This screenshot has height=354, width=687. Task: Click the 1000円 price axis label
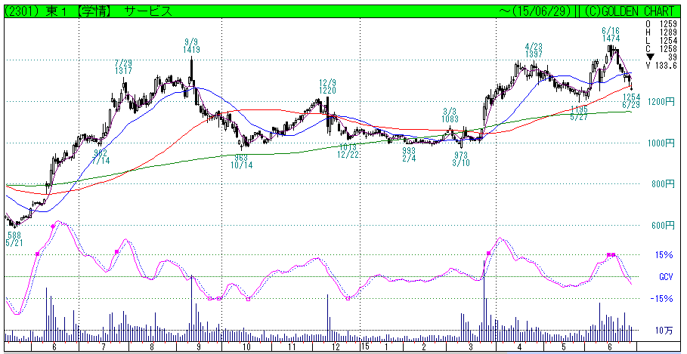pyautogui.click(x=662, y=143)
